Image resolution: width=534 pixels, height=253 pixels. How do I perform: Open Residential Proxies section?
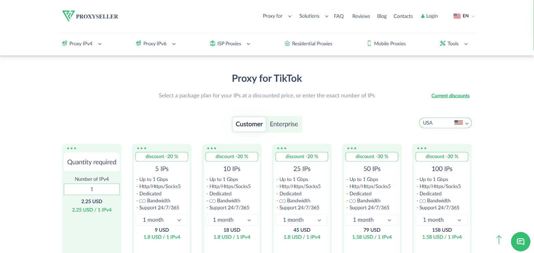click(x=308, y=43)
